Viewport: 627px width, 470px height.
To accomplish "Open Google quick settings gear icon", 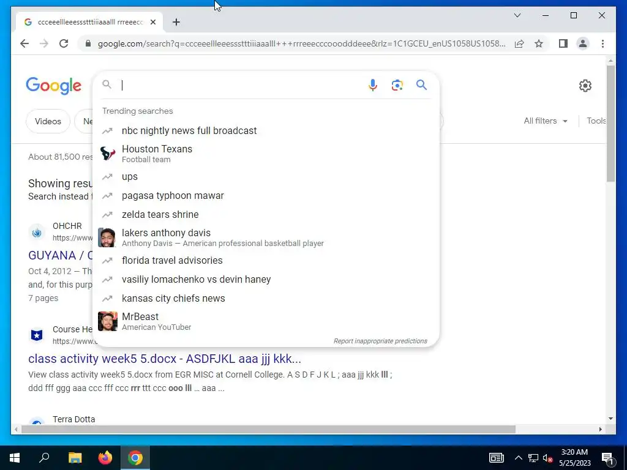I will pos(585,86).
